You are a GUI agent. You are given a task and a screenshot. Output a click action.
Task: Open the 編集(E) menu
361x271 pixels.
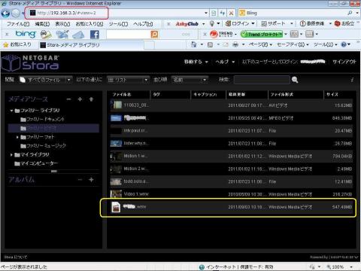coord(42,24)
